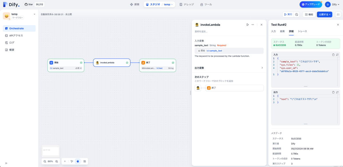The width and height of the screenshot is (343, 167).
Task: Copy the 出力 JSON with clipboard icon
Action: tap(333, 92)
